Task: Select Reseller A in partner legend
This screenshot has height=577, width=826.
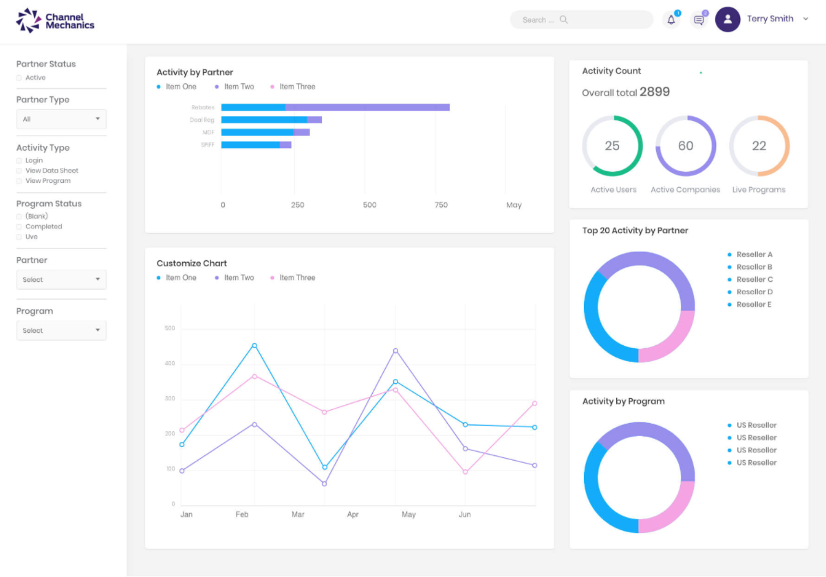Action: pos(754,254)
